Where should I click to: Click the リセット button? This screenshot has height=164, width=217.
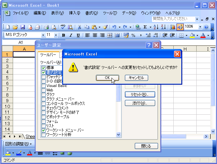[140, 95]
